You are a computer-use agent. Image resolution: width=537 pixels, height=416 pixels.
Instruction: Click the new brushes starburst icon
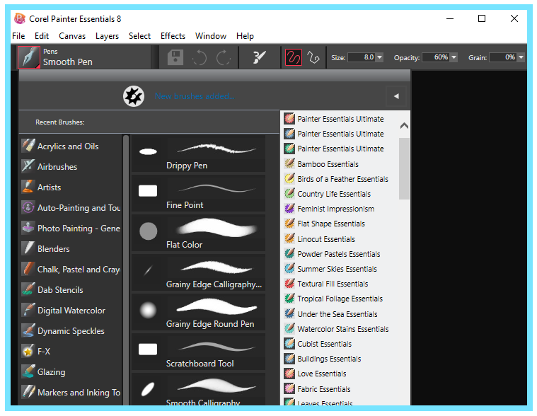(x=134, y=96)
